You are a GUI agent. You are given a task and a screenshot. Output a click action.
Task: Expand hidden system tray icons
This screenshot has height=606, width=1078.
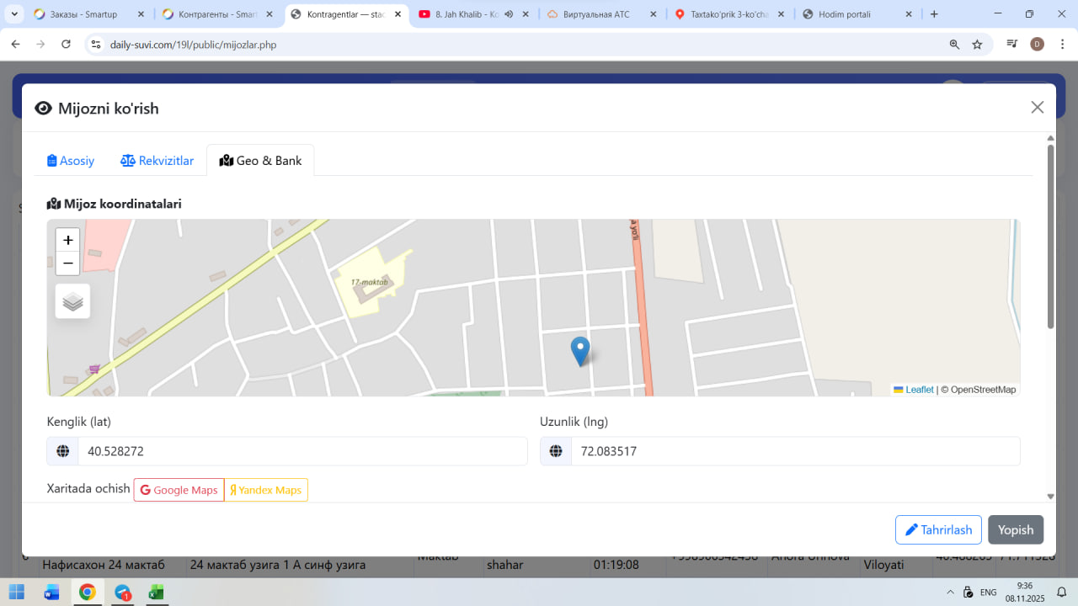[951, 592]
